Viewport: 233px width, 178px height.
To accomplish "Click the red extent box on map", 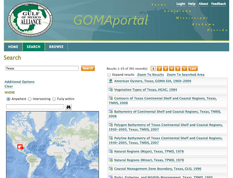I will pos(20,147).
